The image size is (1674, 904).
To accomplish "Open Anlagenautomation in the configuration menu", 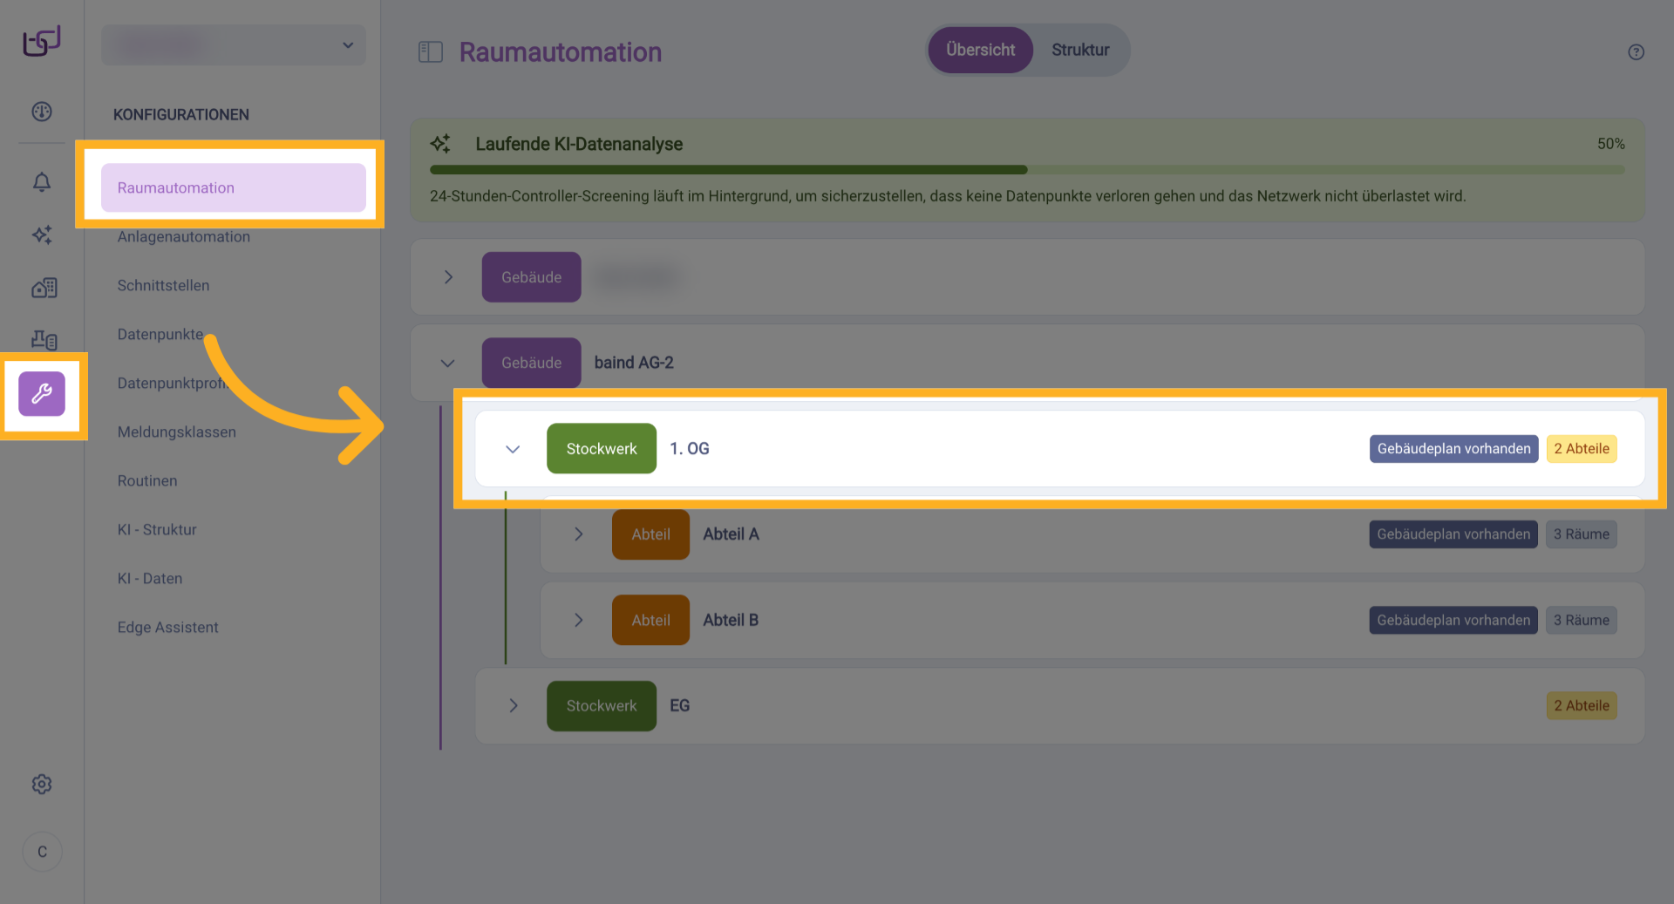I will 184,237.
